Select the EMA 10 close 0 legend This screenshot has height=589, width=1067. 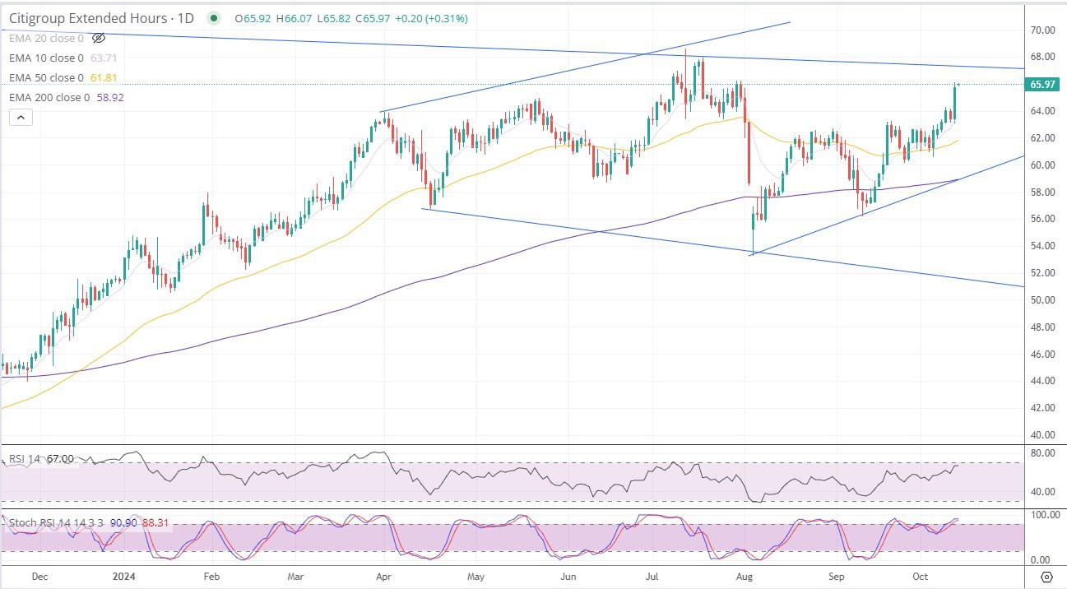pyautogui.click(x=46, y=58)
